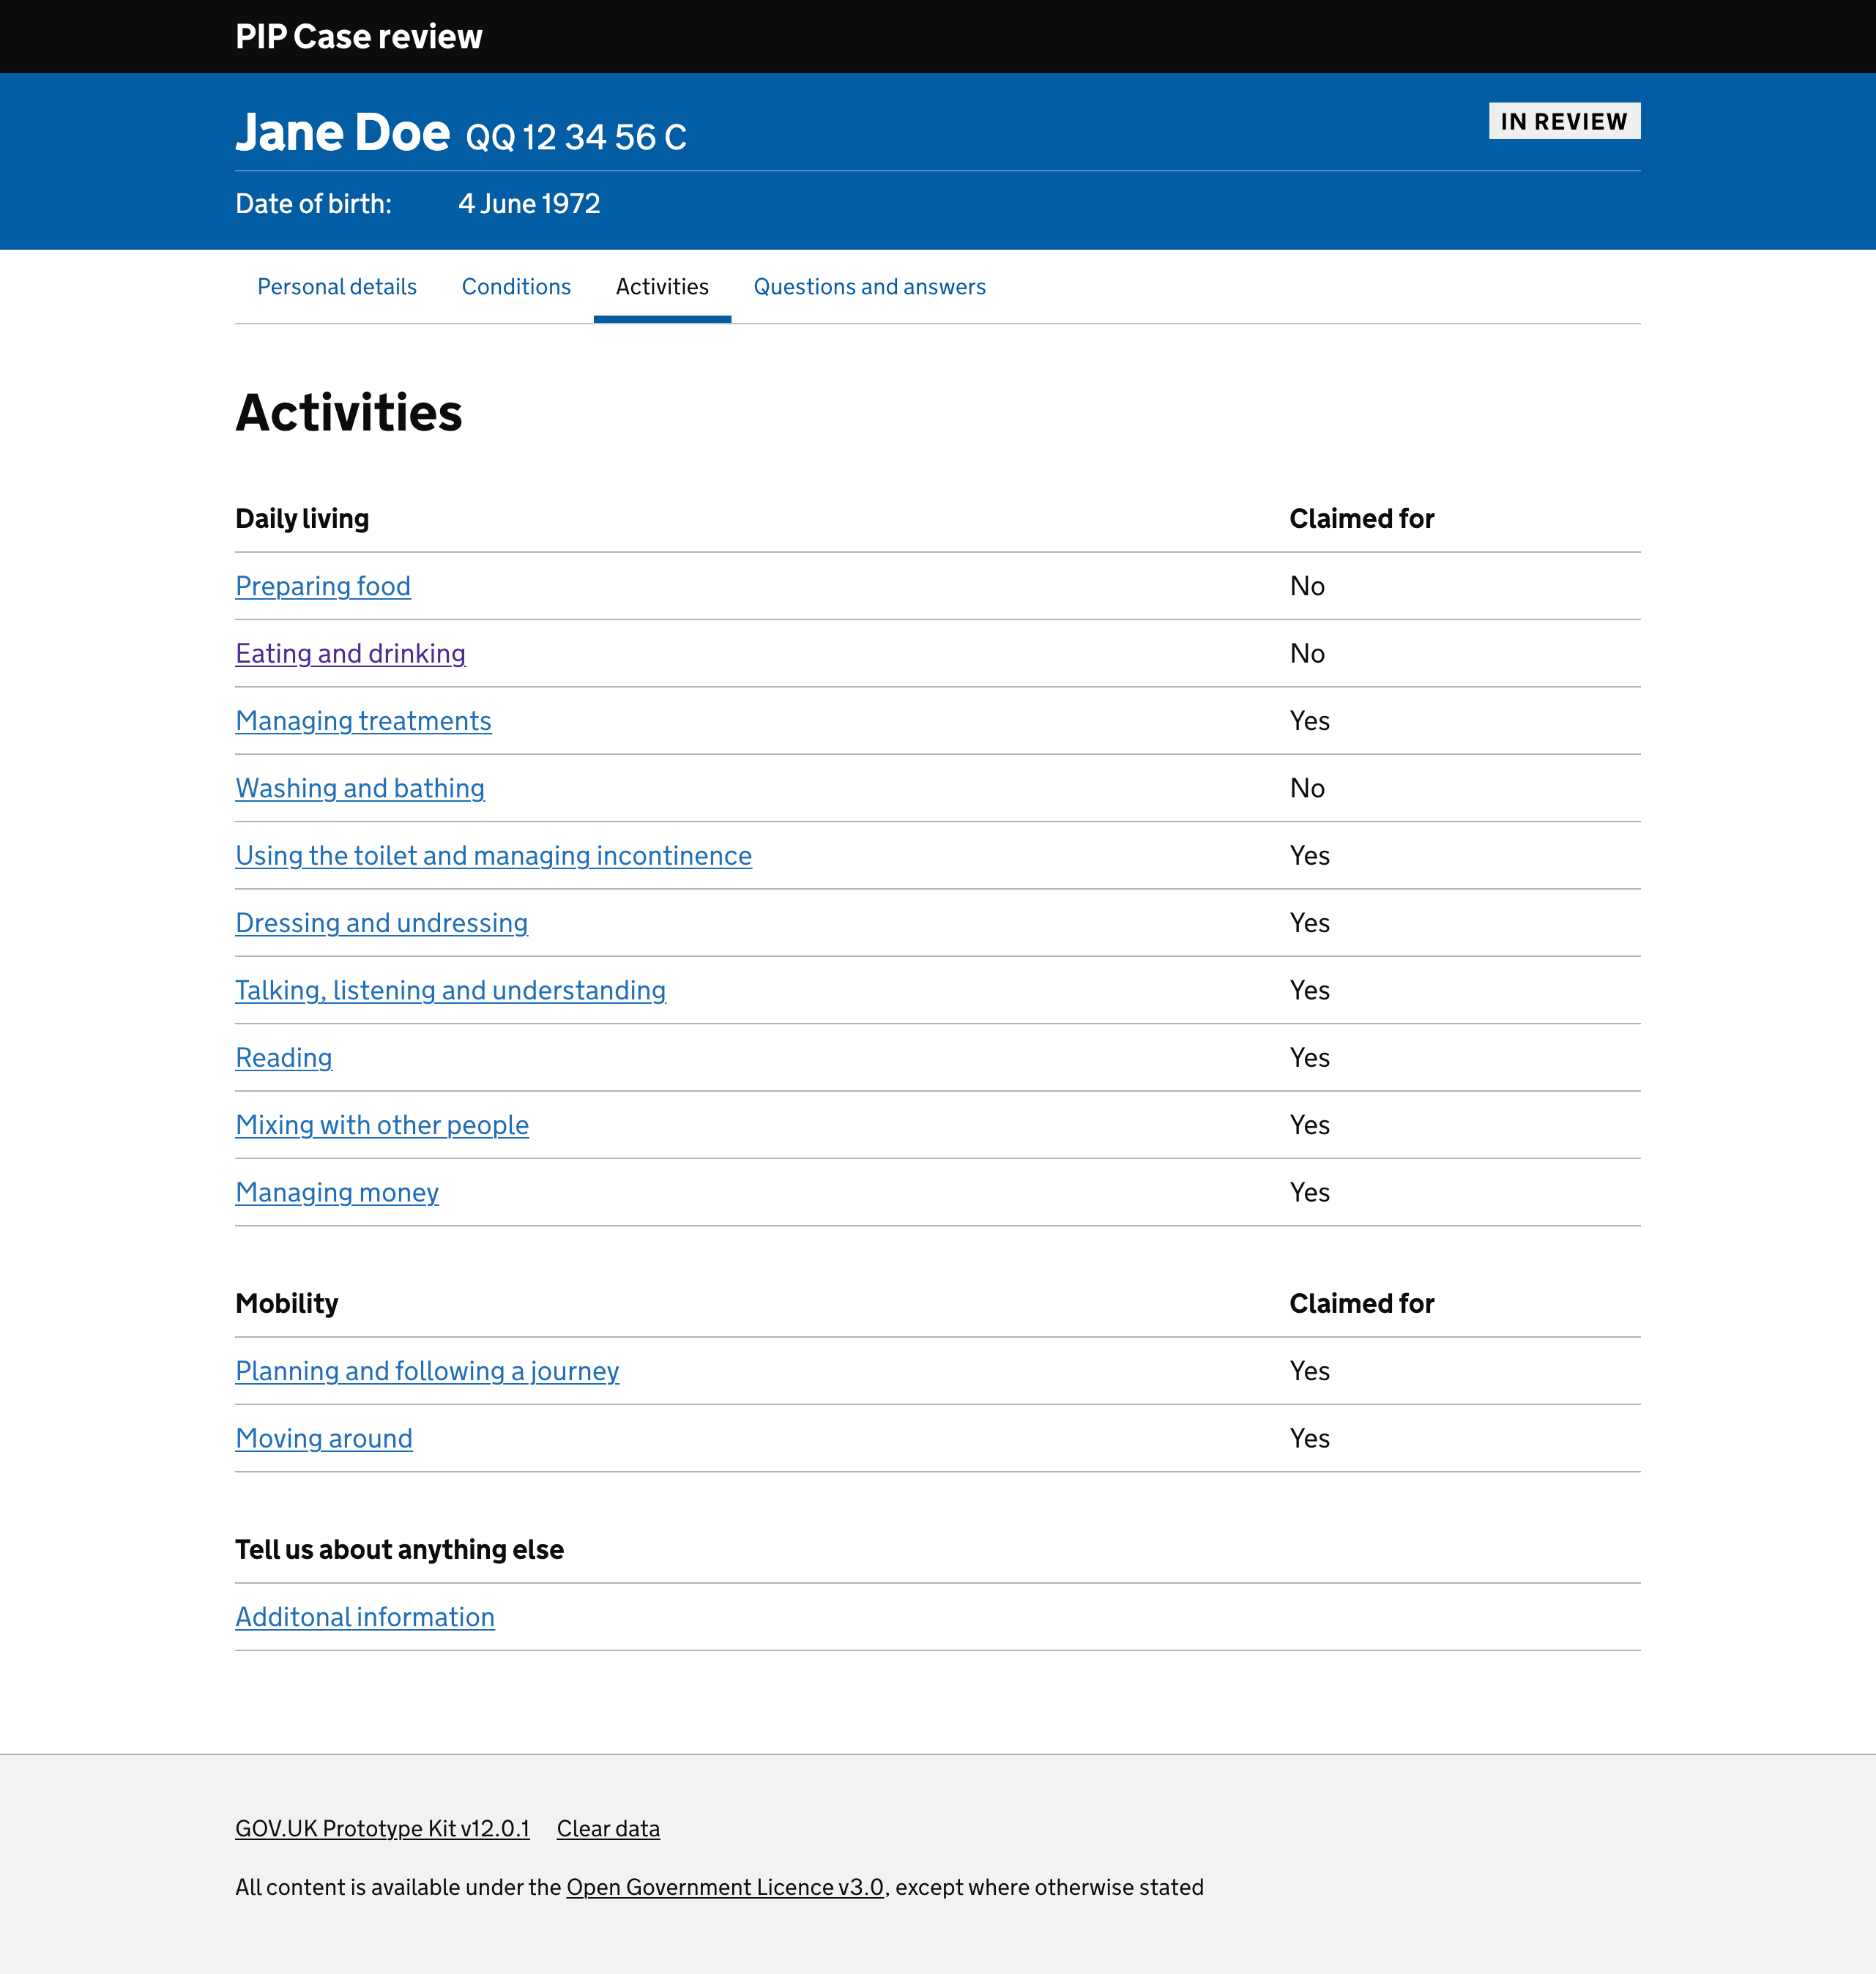The image size is (1876, 1974).
Task: Open the Additional information section
Action: [364, 1617]
